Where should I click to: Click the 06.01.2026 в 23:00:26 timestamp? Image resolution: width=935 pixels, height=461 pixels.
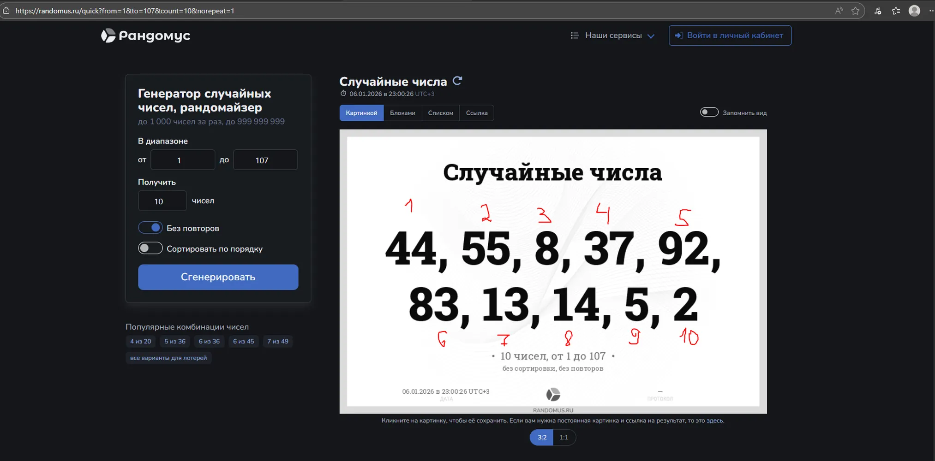pos(381,94)
